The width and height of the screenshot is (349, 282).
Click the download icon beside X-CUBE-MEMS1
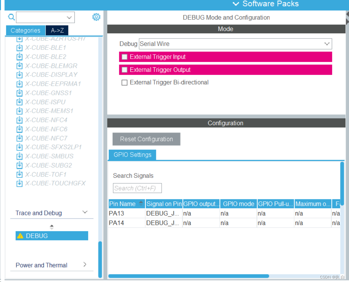pos(19,111)
